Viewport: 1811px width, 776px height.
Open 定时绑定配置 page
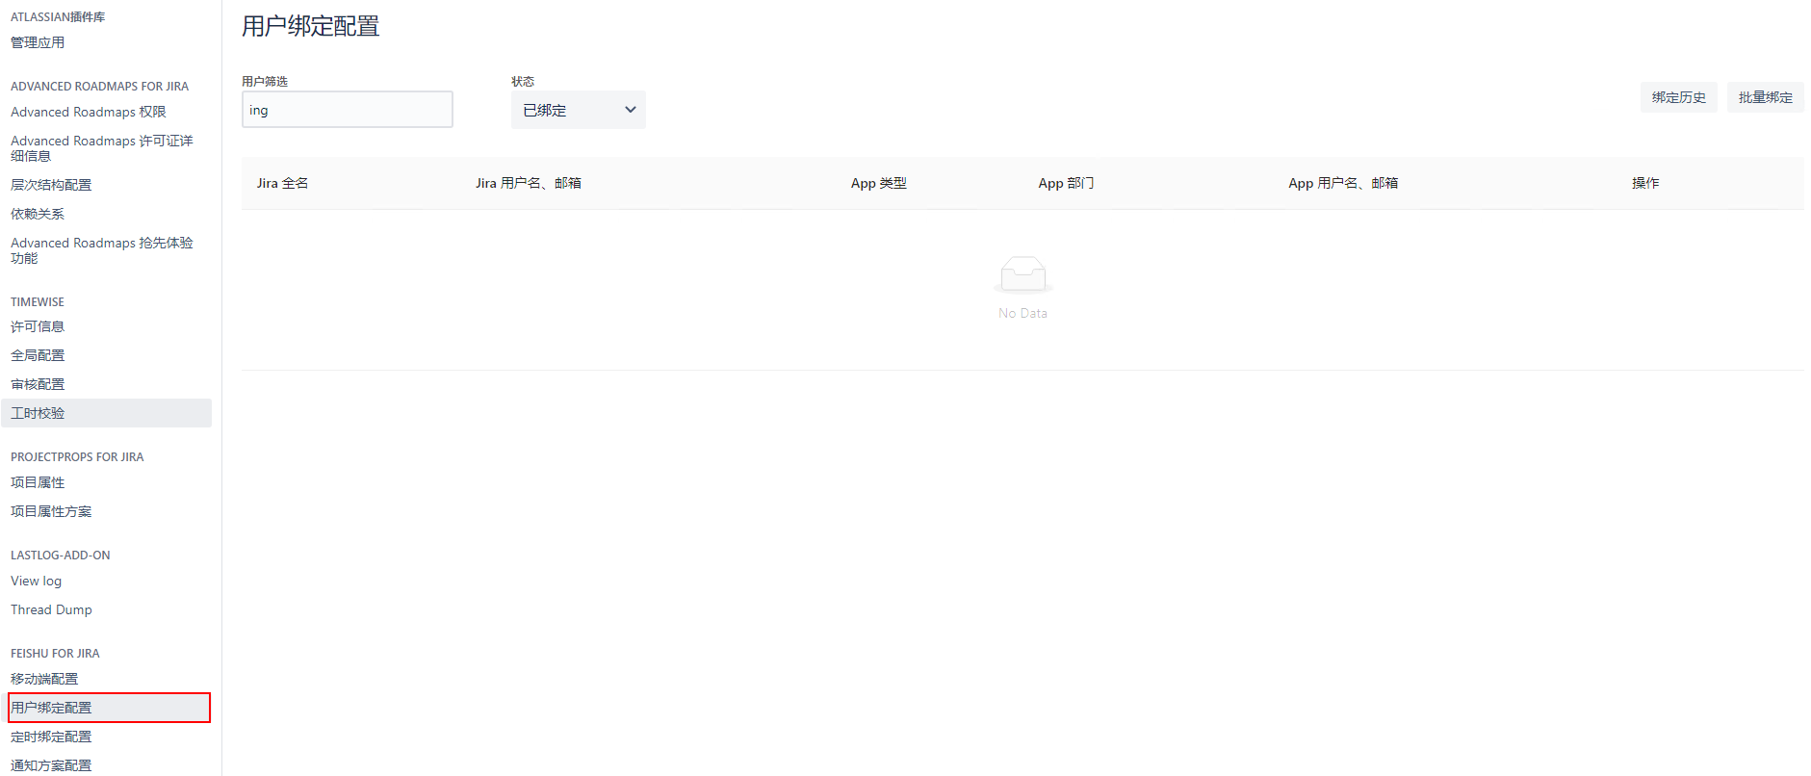pos(51,737)
